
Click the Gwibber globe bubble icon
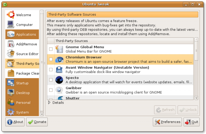click(59, 90)
